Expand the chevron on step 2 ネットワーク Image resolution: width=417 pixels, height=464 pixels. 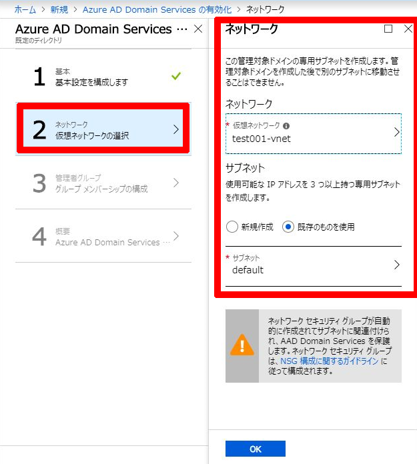point(176,129)
